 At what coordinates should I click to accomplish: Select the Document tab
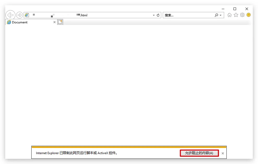pyautogui.click(x=29, y=22)
